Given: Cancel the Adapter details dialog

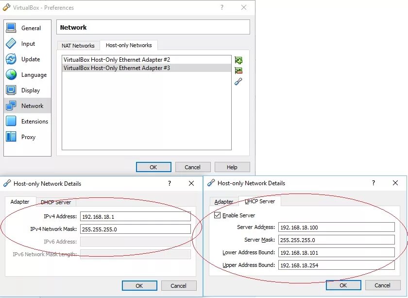Looking at the screenshot, I should [179, 285].
